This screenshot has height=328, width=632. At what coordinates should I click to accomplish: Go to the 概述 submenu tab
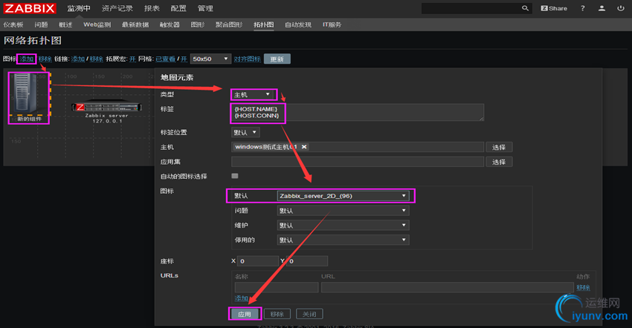[65, 24]
